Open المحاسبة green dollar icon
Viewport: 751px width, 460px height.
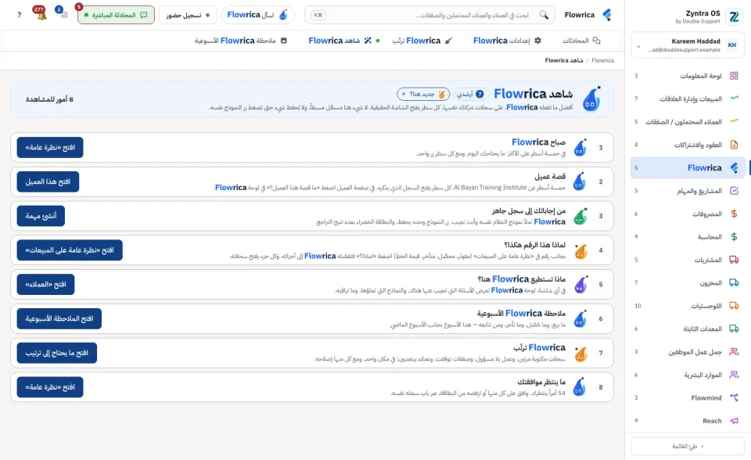734,237
